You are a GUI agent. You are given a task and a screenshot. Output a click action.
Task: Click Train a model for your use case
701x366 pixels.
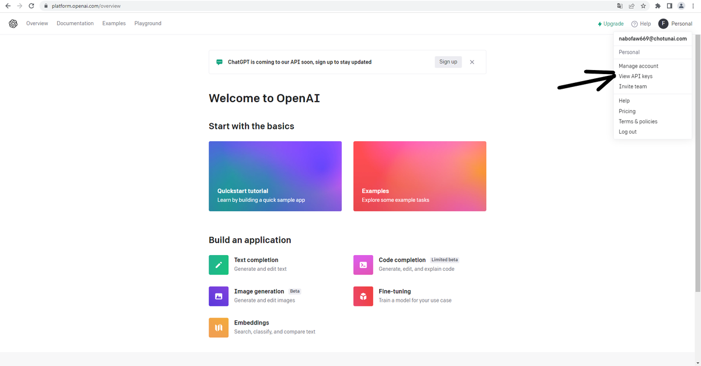tap(415, 301)
